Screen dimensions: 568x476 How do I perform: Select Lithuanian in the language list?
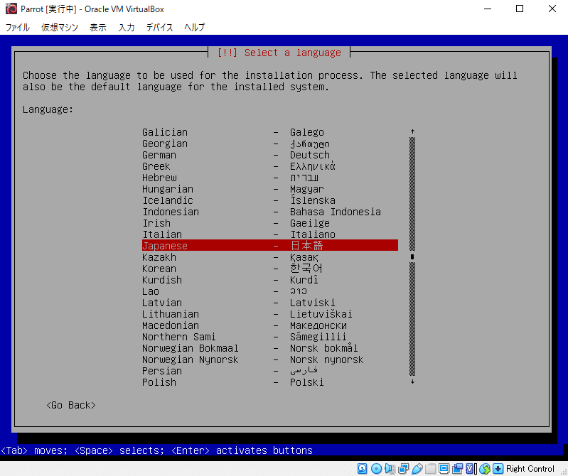[x=270, y=314]
